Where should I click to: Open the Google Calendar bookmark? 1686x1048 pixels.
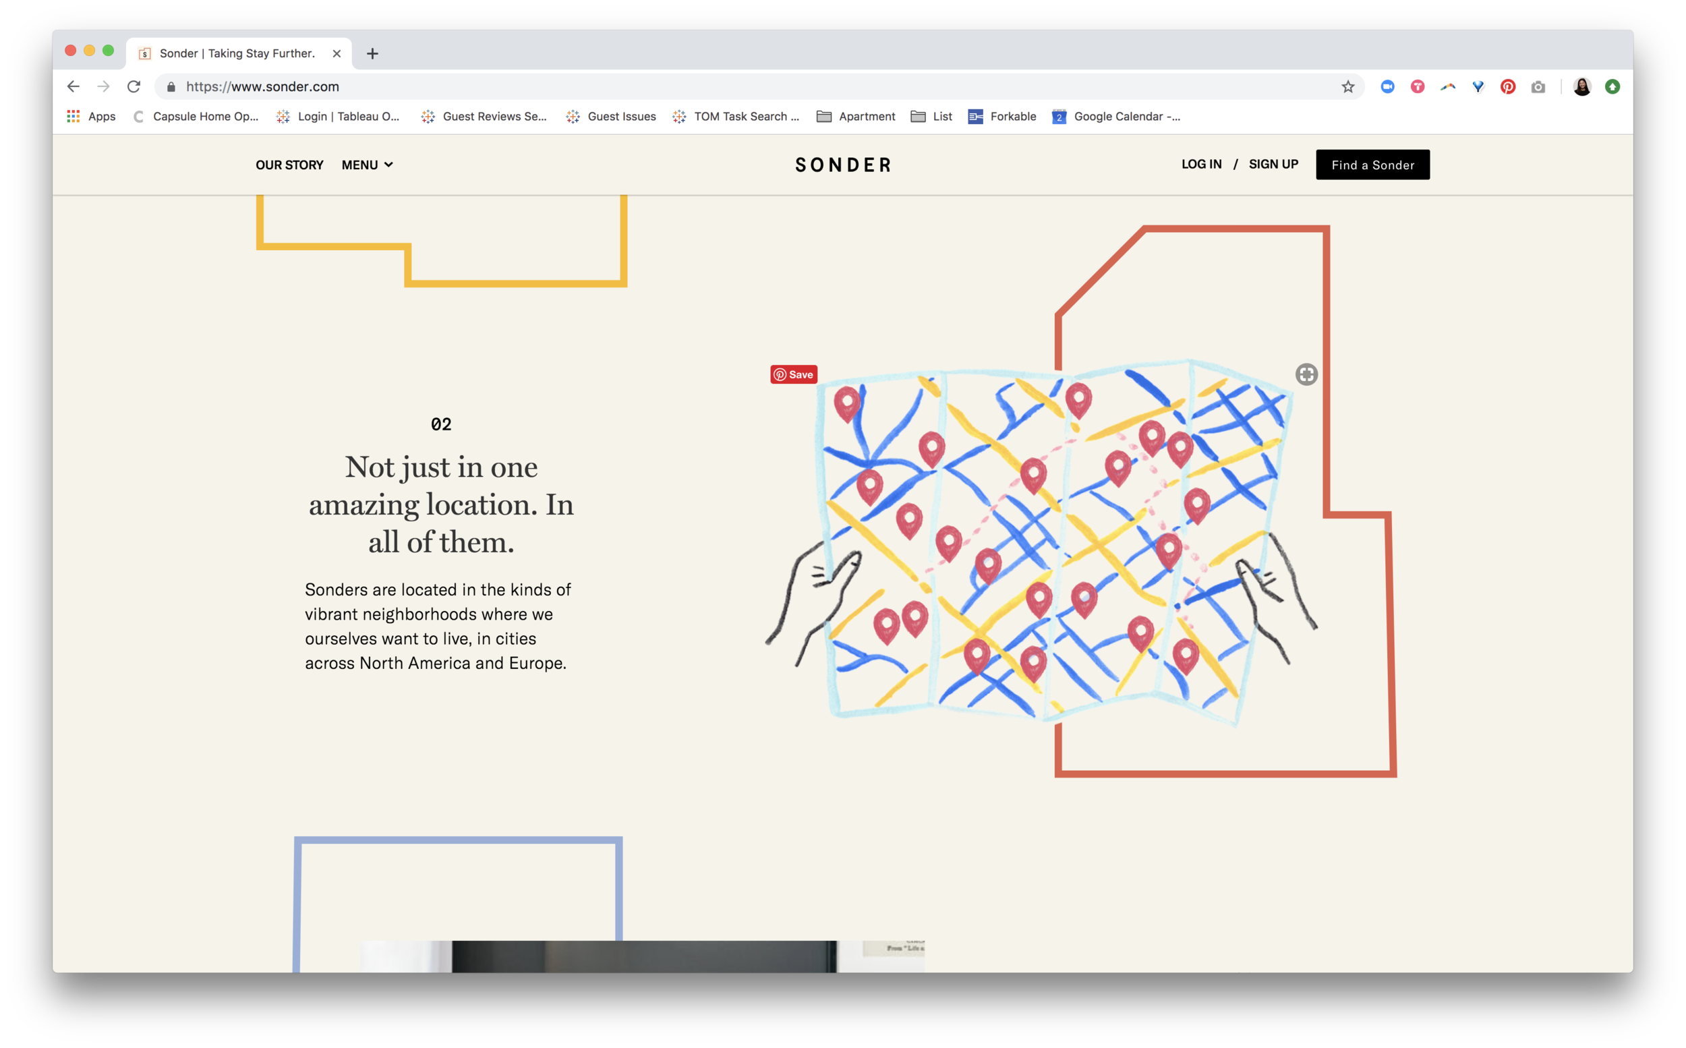point(1116,117)
